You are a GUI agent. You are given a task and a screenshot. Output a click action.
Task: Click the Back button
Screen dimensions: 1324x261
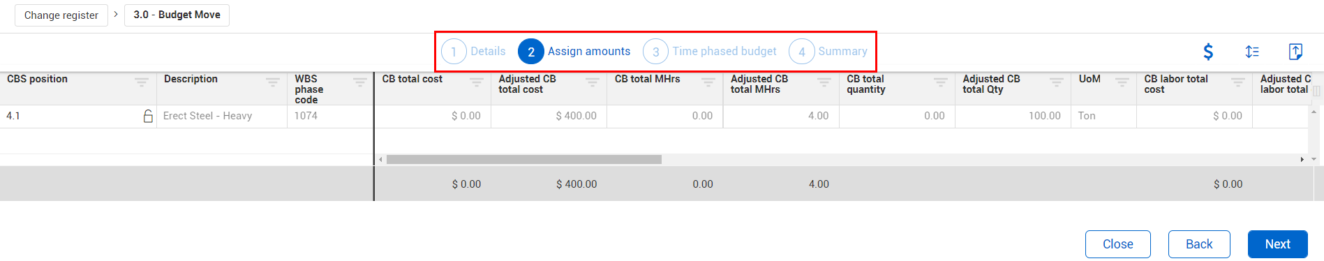pyautogui.click(x=1199, y=244)
